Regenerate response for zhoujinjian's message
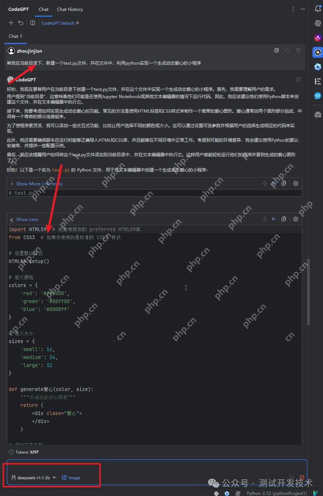Image resolution: width=323 pixels, height=496 pixels. point(287,51)
